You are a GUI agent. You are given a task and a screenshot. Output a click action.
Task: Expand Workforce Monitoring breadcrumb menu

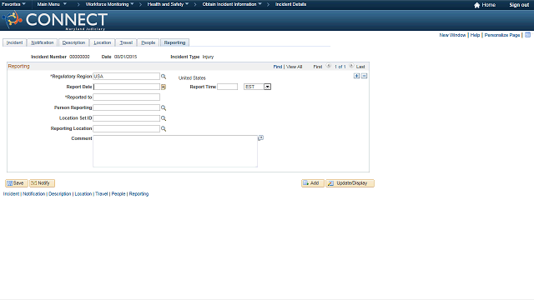click(109, 4)
